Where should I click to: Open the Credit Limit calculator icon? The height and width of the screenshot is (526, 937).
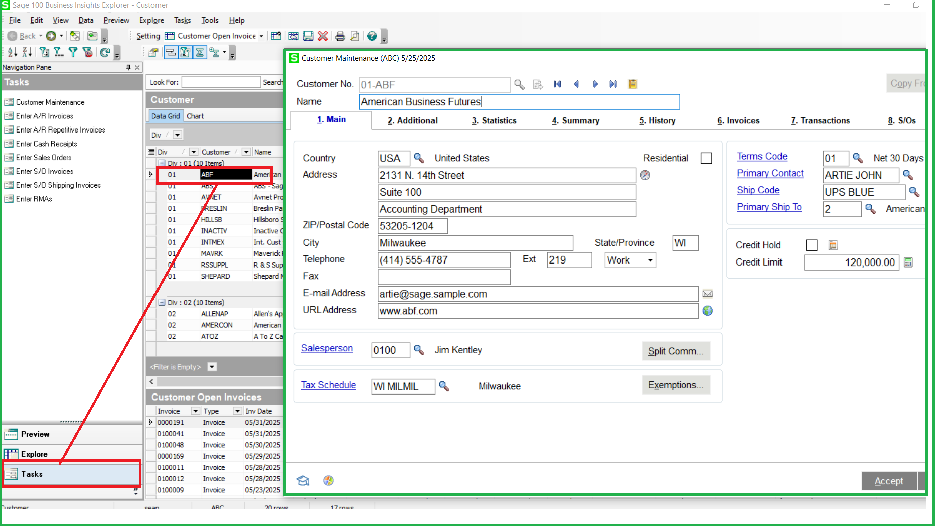[908, 262]
